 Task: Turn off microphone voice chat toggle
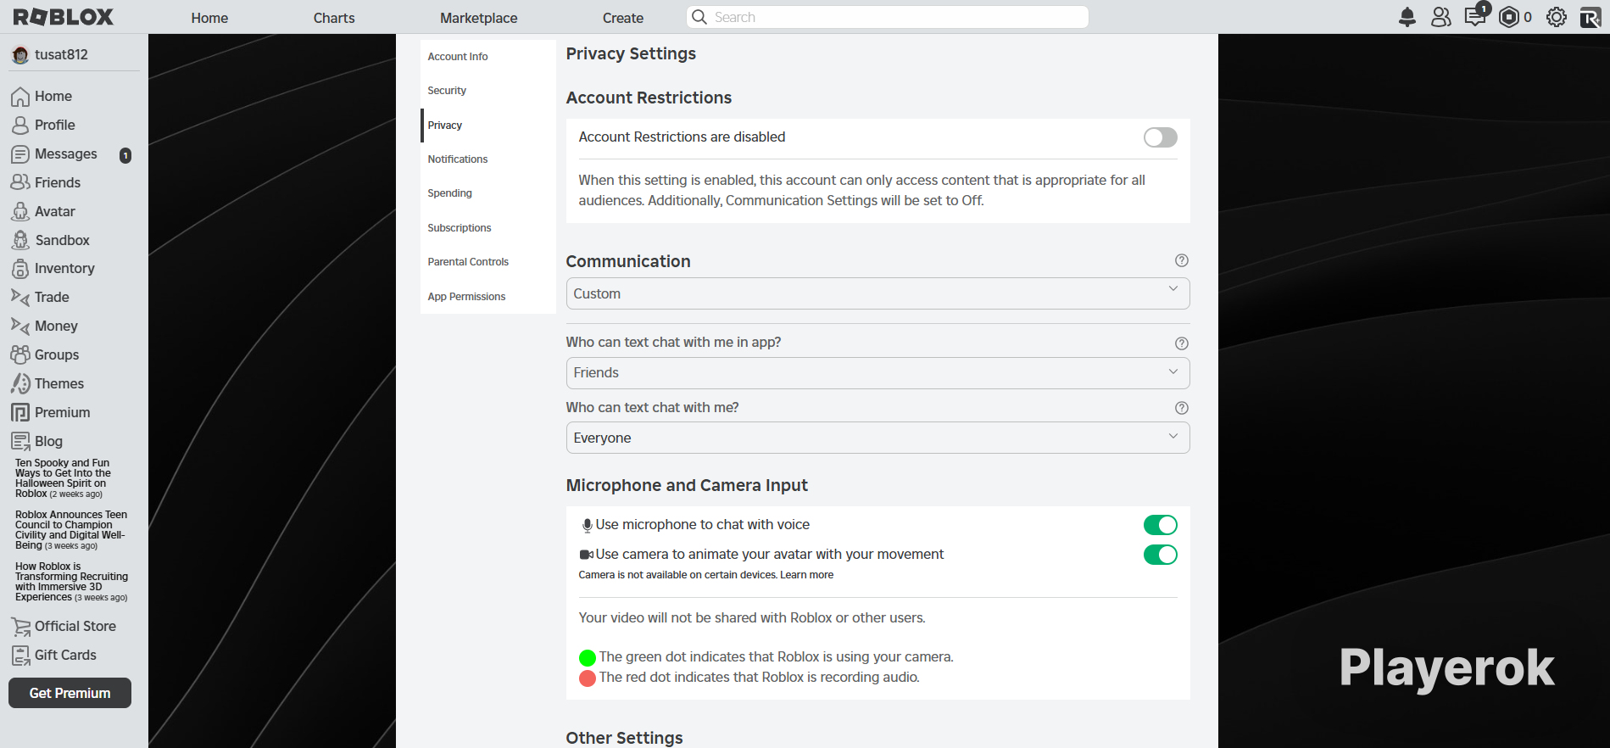click(x=1161, y=525)
